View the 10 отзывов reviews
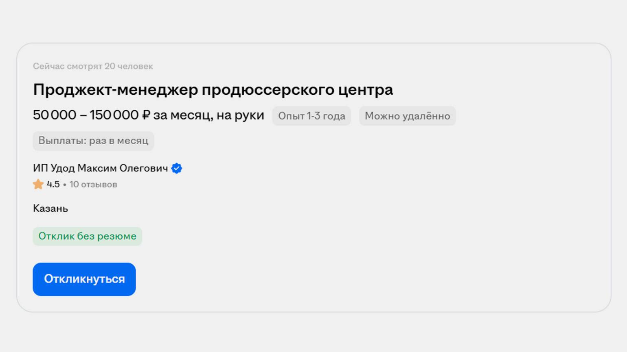Image resolution: width=627 pixels, height=352 pixels. click(93, 185)
